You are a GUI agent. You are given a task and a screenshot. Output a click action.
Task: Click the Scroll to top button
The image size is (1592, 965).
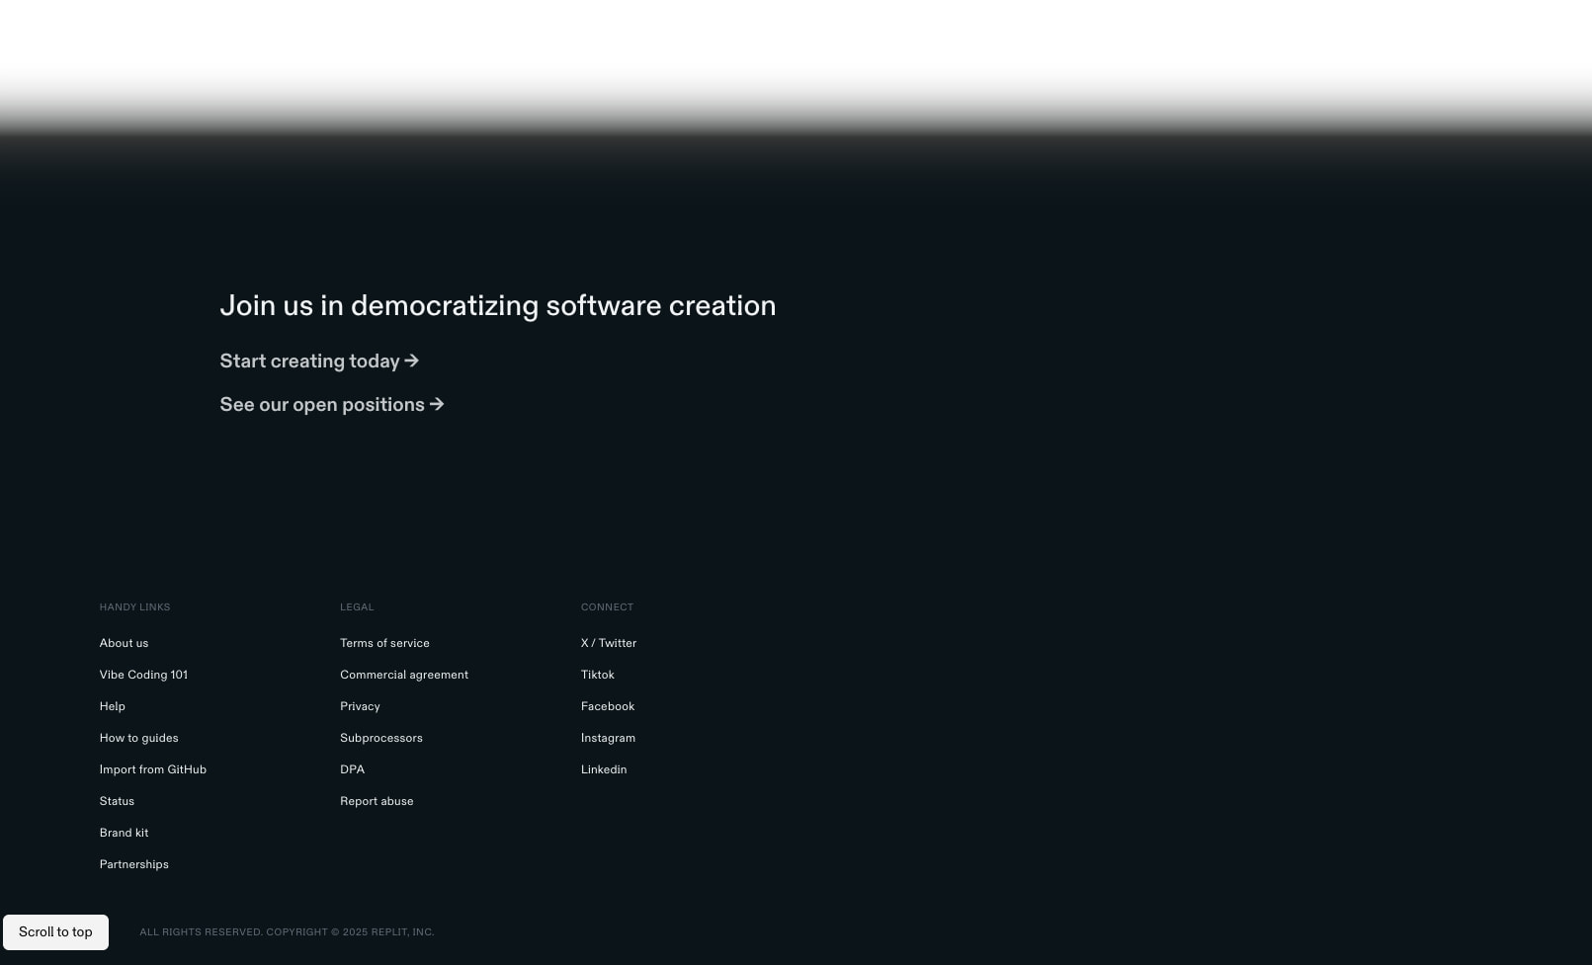[55, 932]
